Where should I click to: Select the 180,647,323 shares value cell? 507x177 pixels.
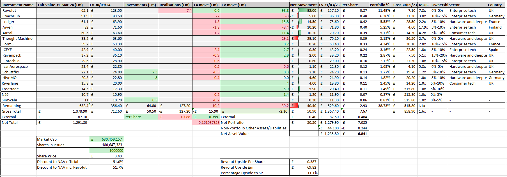coord(106,145)
